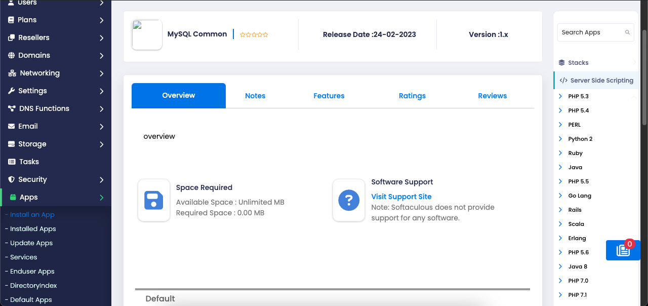Open the Visit Support Site link

[401, 197]
